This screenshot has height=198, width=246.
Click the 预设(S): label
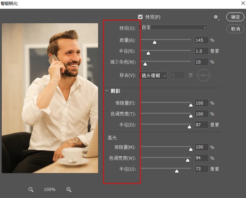(x=127, y=28)
